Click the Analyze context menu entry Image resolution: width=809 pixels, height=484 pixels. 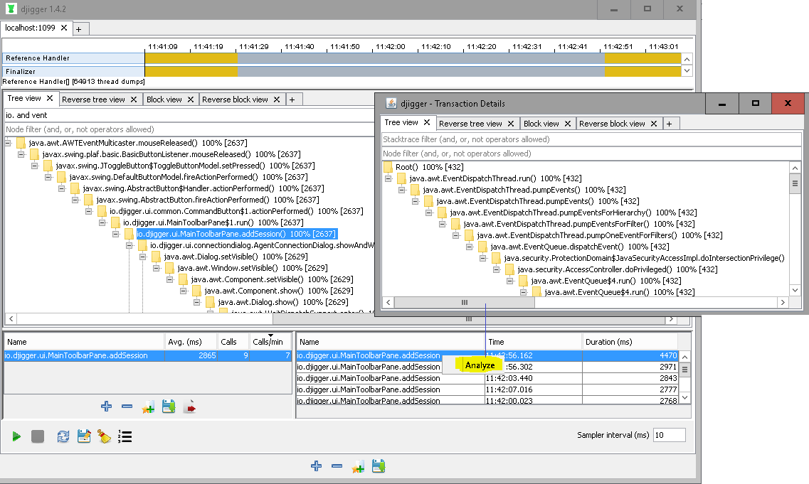pos(480,365)
